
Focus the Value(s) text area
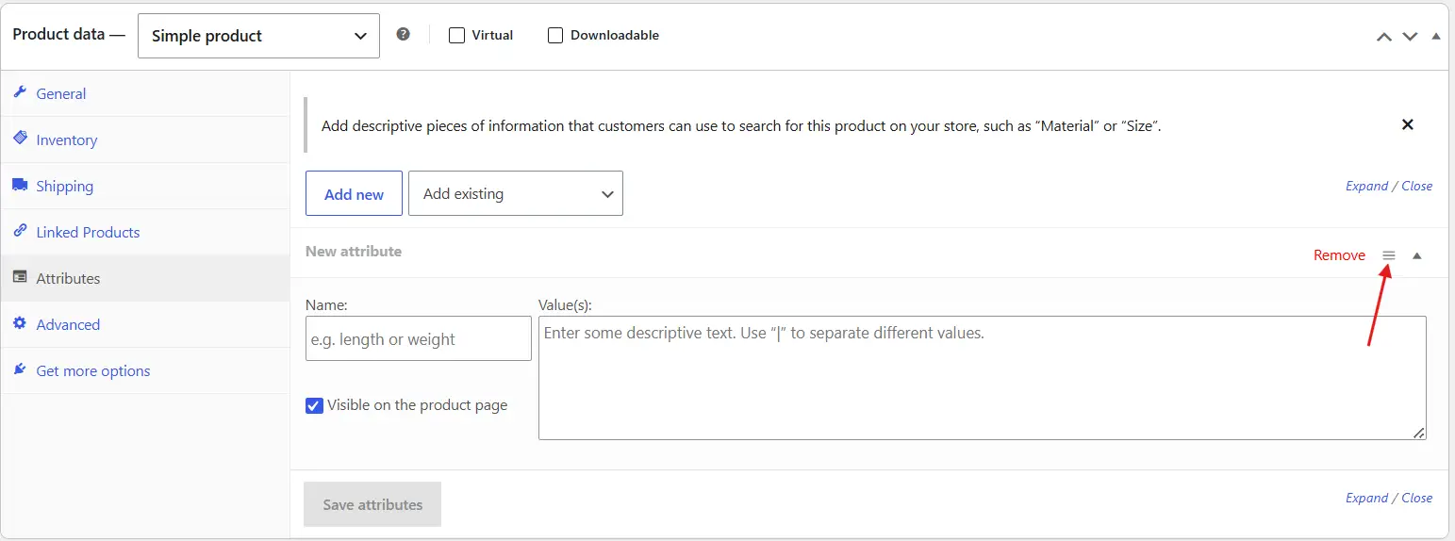pos(982,378)
